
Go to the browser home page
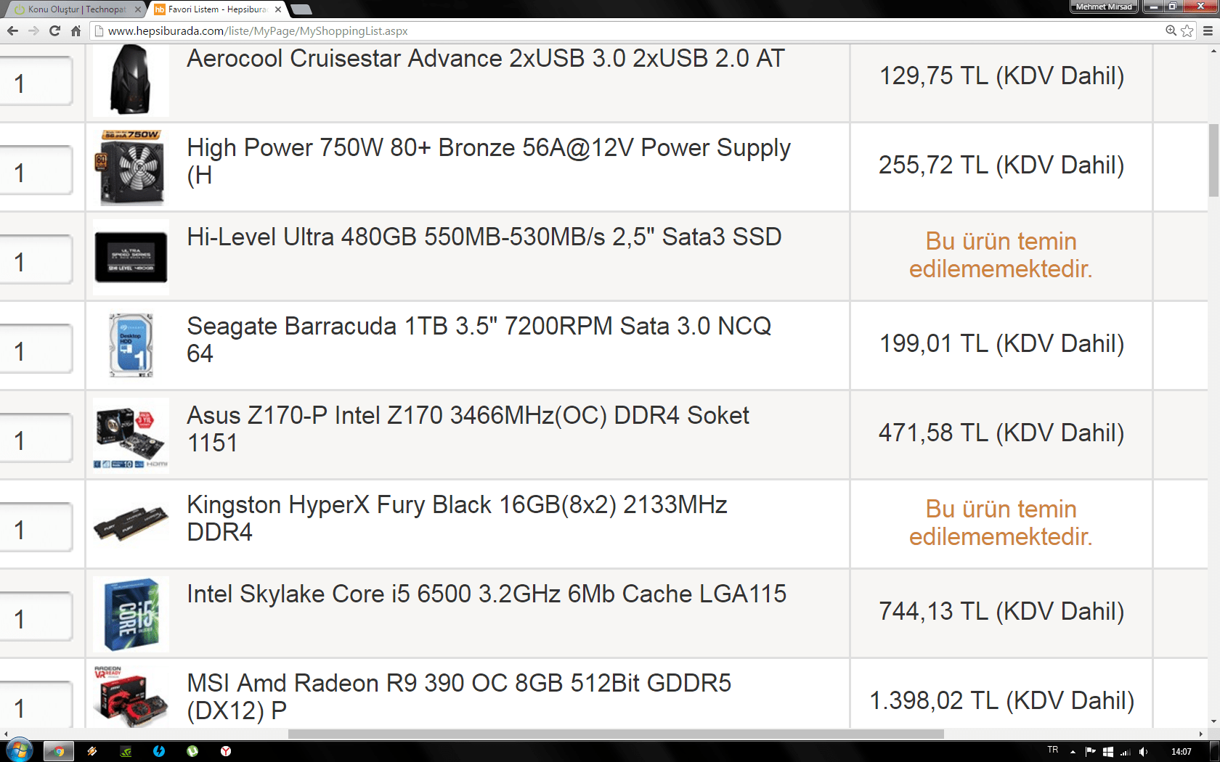(x=76, y=30)
